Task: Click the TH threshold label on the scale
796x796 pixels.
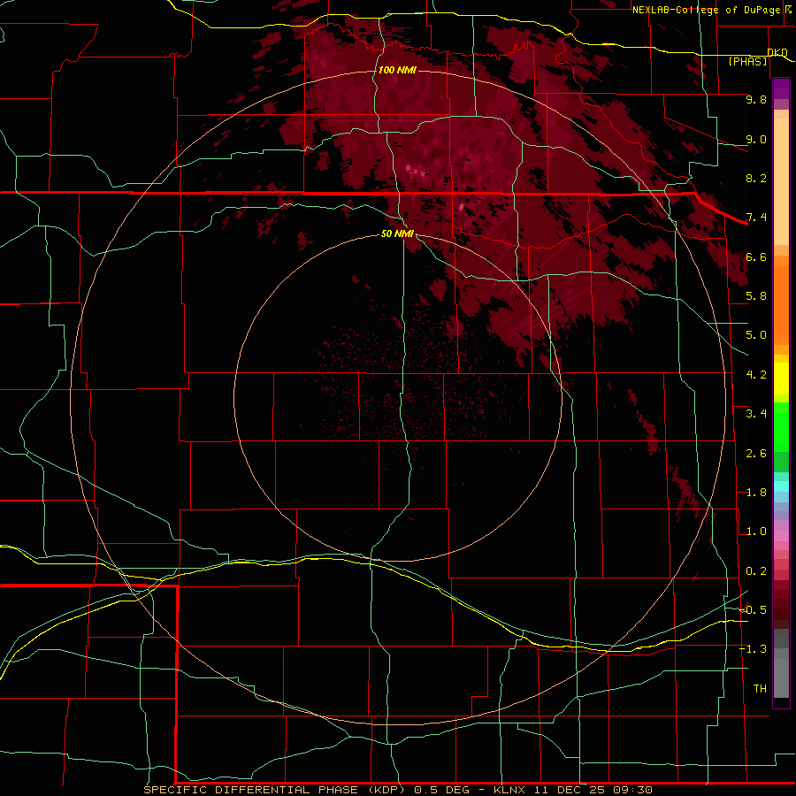Action: coord(760,689)
